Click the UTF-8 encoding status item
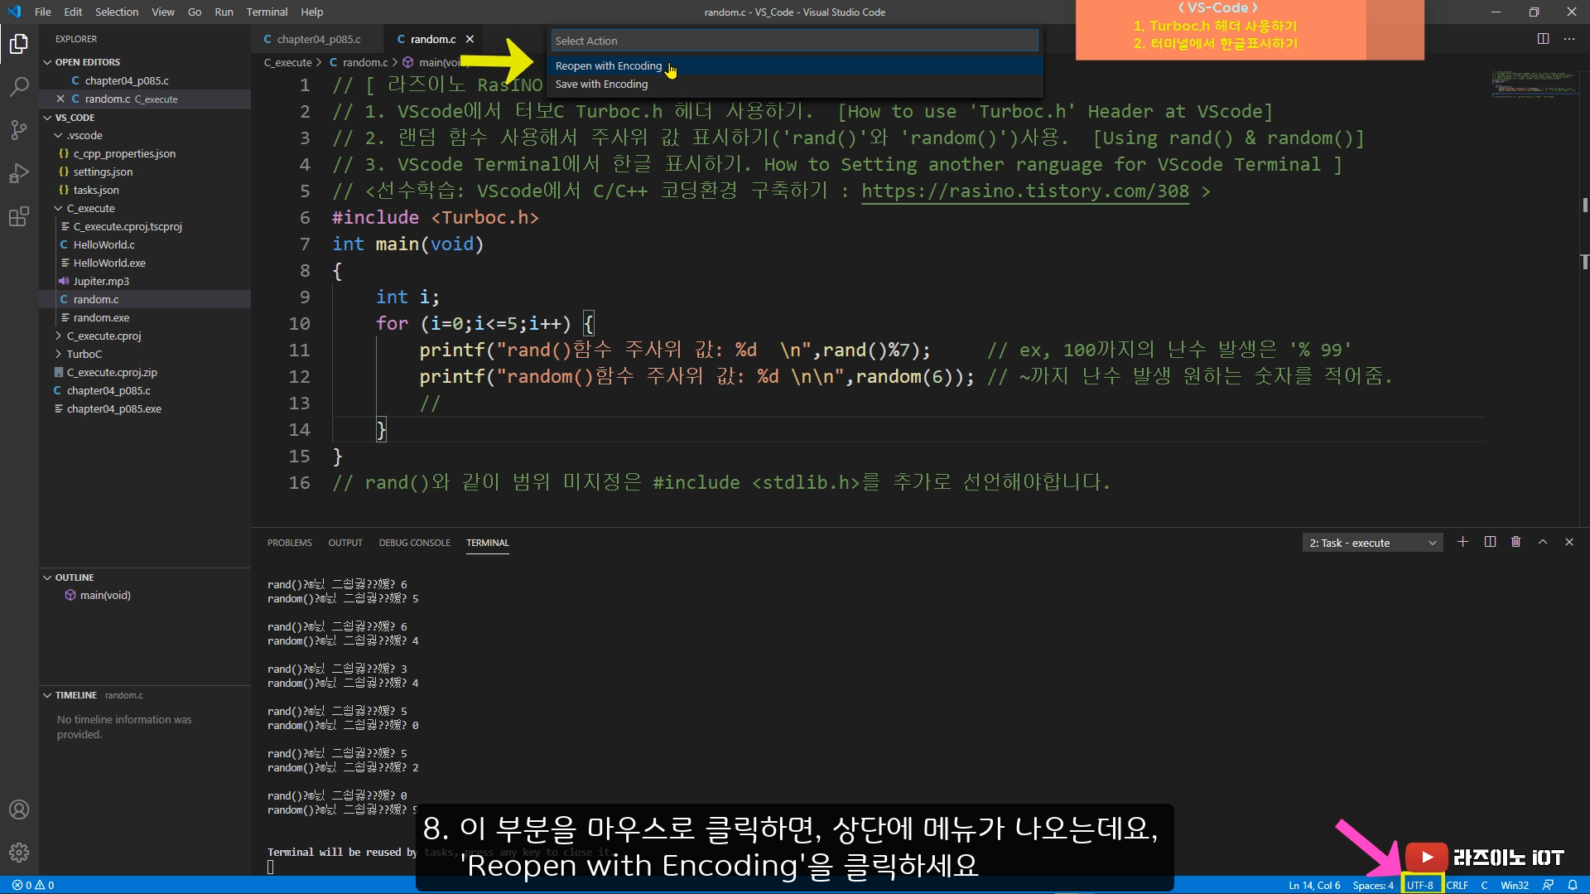 pyautogui.click(x=1420, y=885)
